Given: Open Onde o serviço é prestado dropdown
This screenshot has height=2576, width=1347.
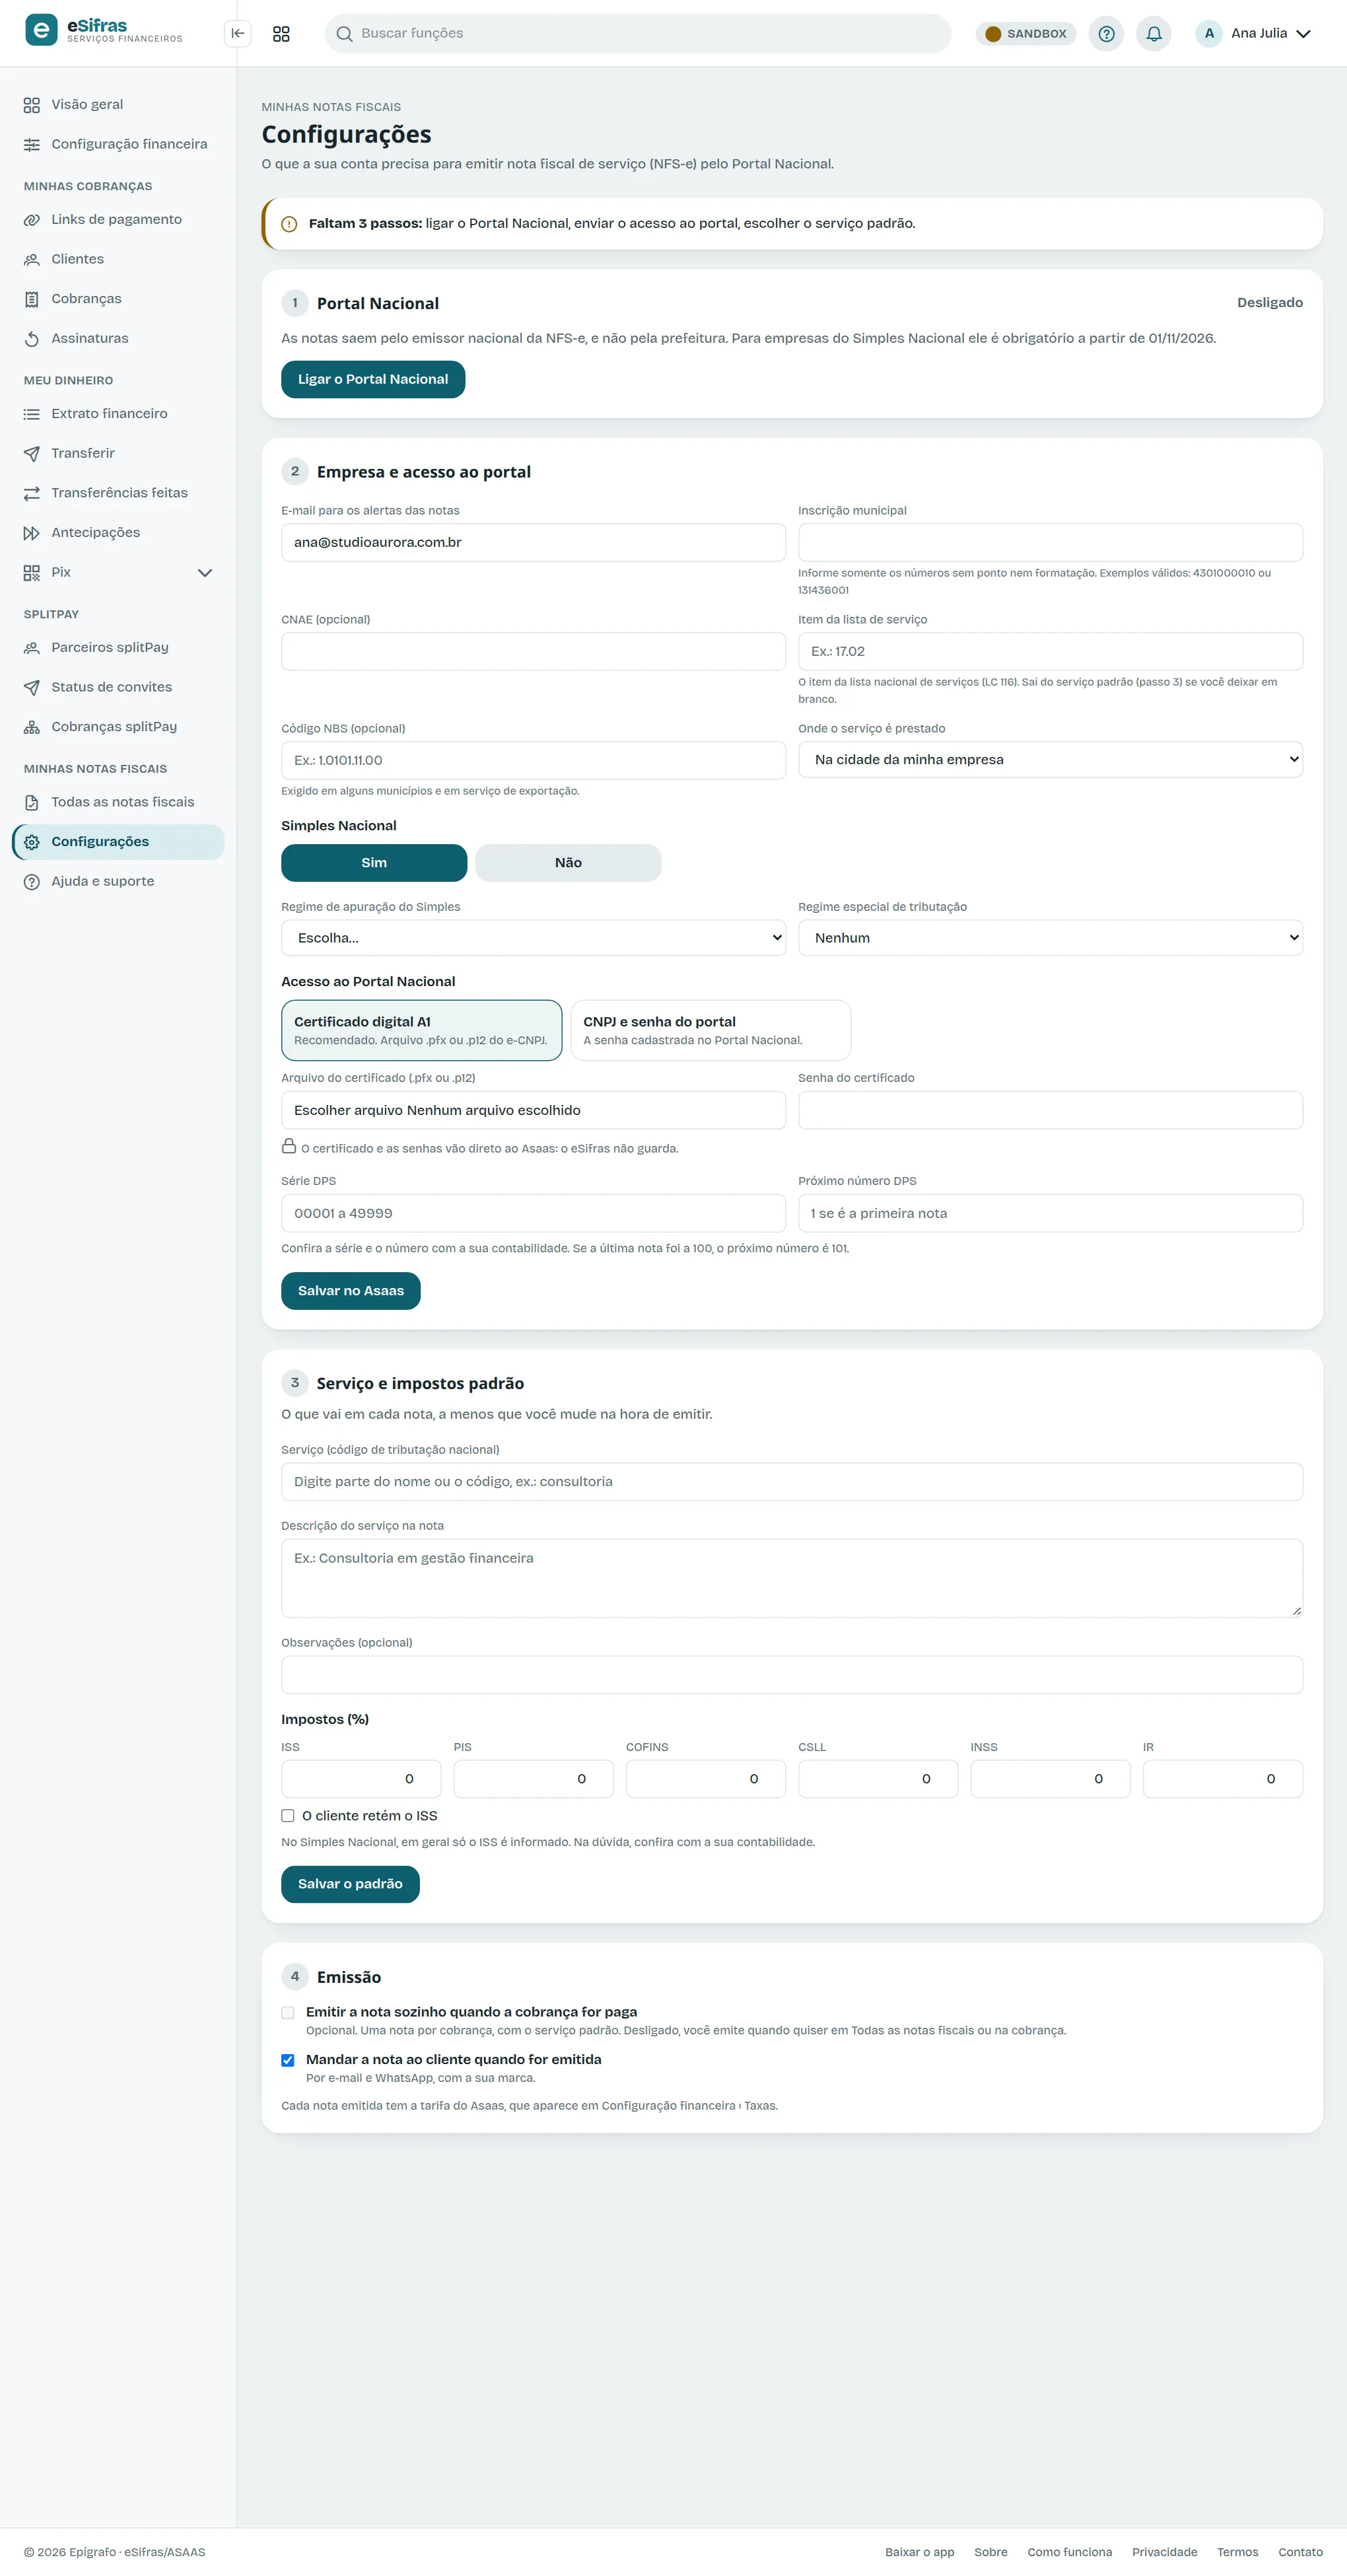Looking at the screenshot, I should (1050, 759).
